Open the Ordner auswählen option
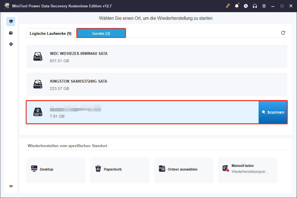Screen dimensions: 297x198 [184, 170]
